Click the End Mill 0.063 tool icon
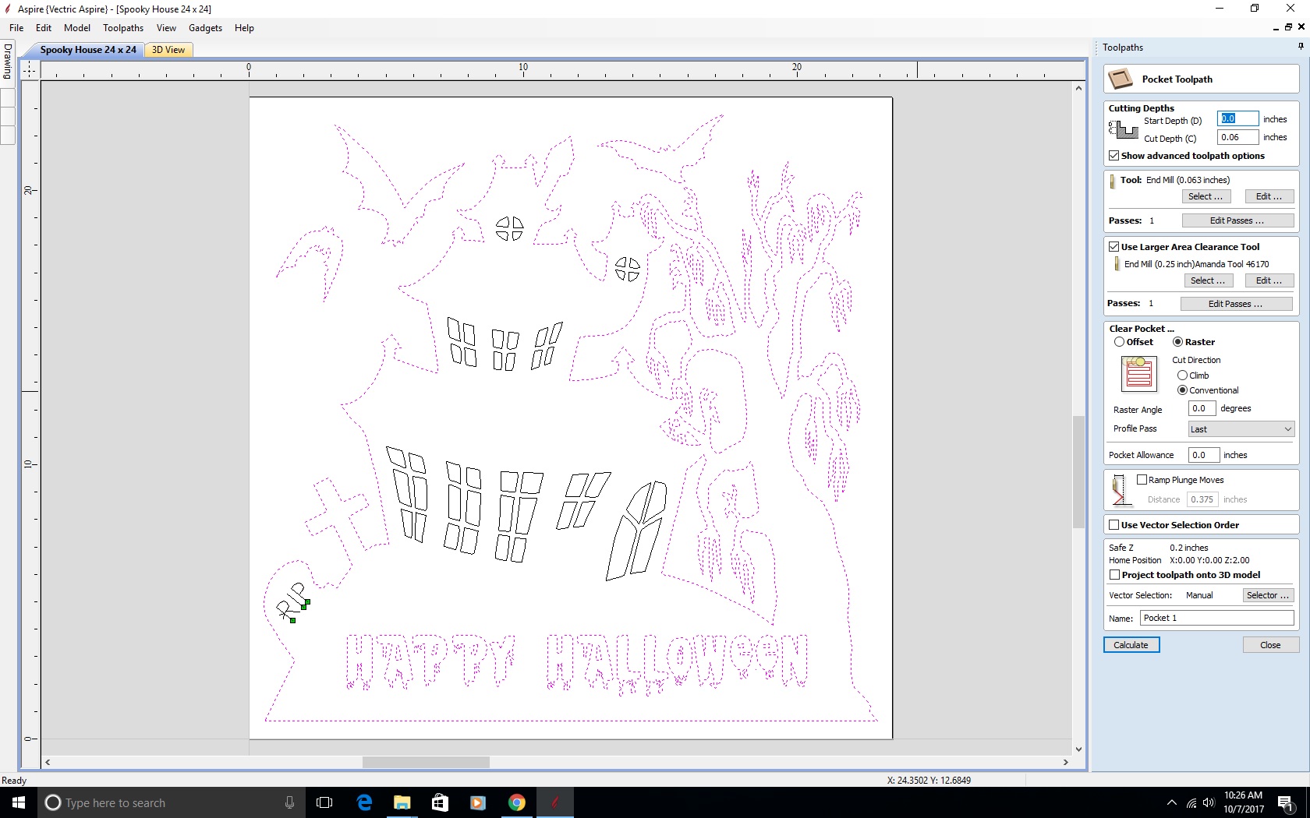The image size is (1310, 818). [x=1113, y=181]
